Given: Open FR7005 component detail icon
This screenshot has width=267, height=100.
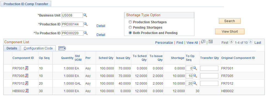Looking at the screenshot, I should pos(27,76).
